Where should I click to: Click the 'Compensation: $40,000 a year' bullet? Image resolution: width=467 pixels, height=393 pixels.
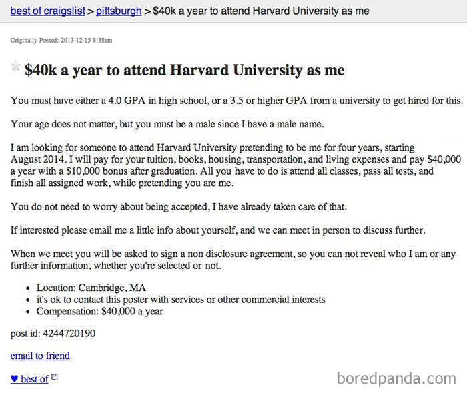pyautogui.click(x=100, y=311)
